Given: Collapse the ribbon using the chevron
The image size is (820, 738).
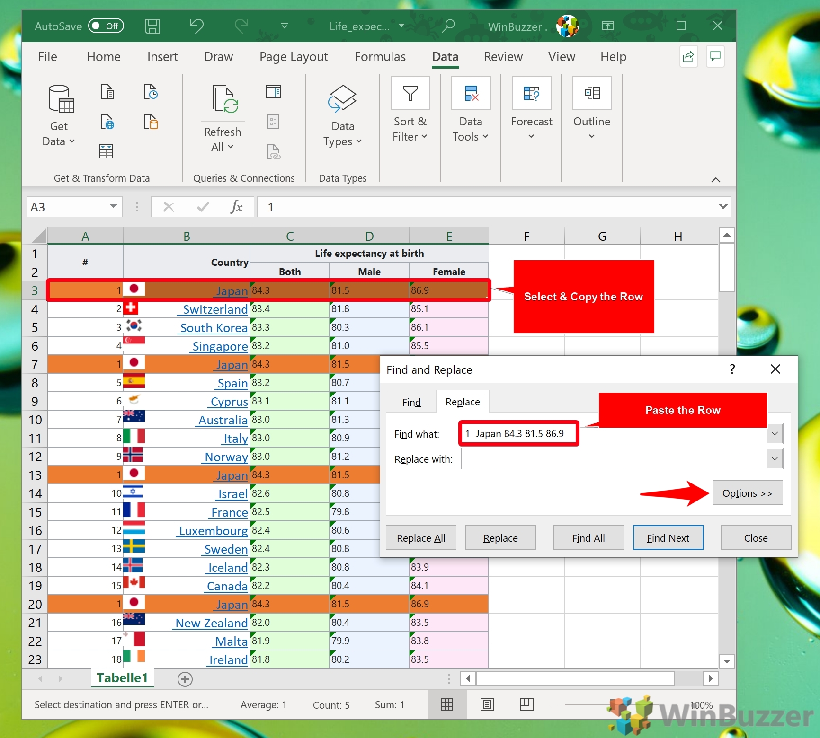Looking at the screenshot, I should click(x=715, y=180).
